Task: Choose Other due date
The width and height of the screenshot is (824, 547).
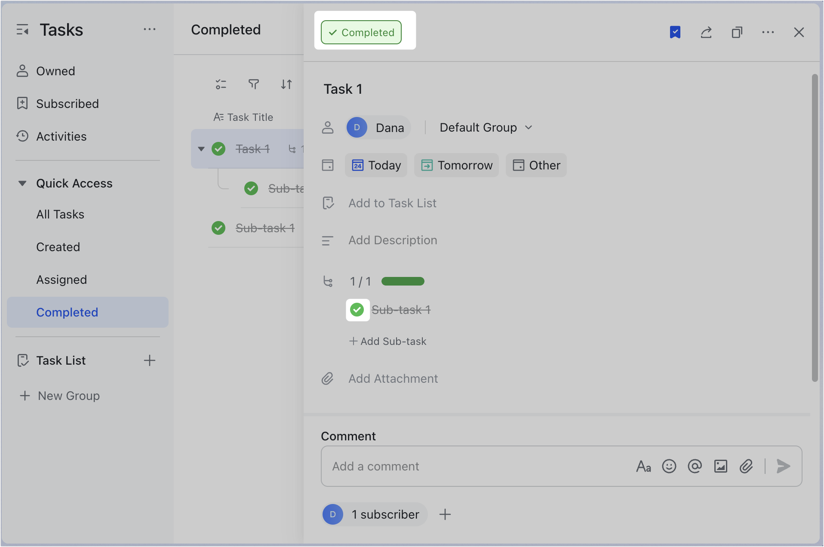Action: (536, 165)
